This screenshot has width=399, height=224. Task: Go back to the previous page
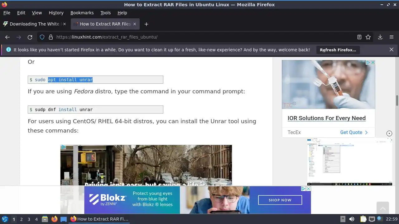click(x=7, y=37)
